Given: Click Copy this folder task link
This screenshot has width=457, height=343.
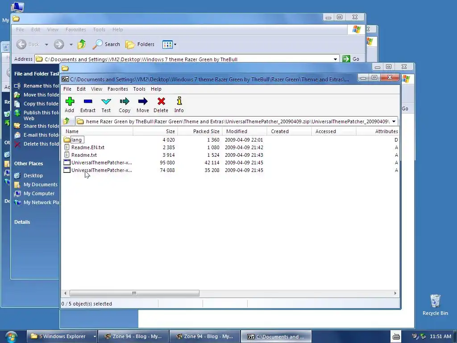Looking at the screenshot, I should [37, 104].
